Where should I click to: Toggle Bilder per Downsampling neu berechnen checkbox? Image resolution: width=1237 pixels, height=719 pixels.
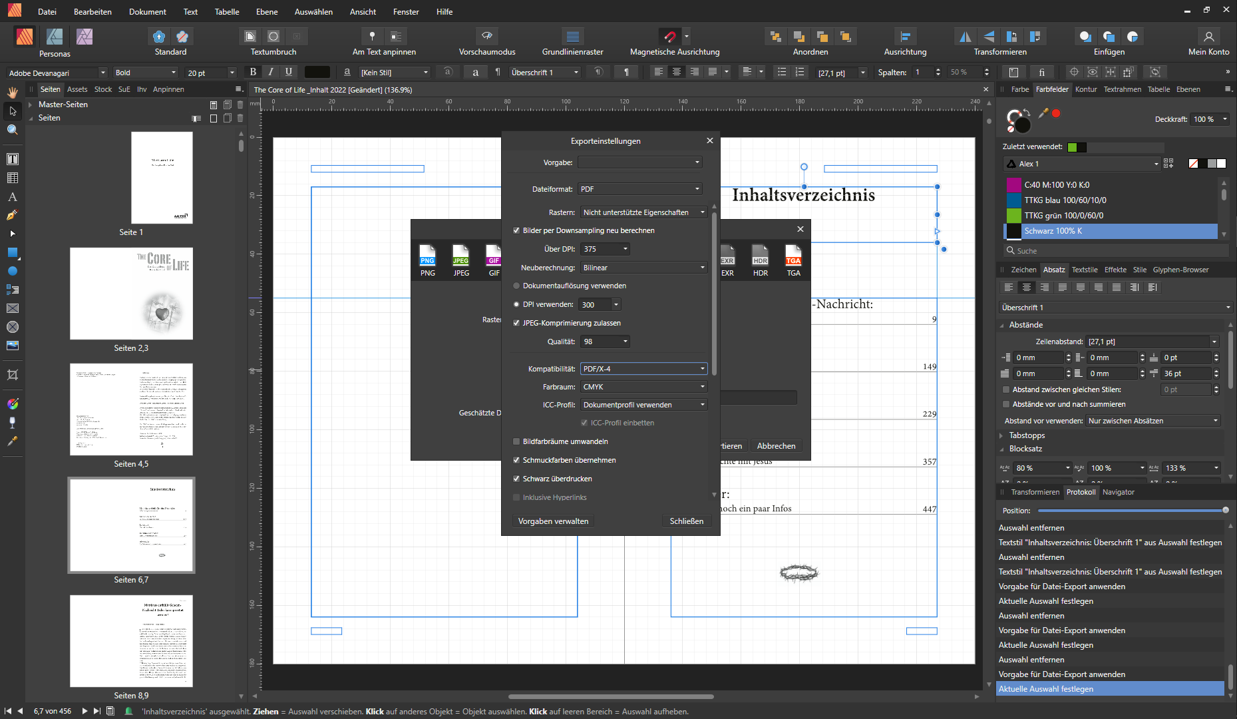pos(516,230)
